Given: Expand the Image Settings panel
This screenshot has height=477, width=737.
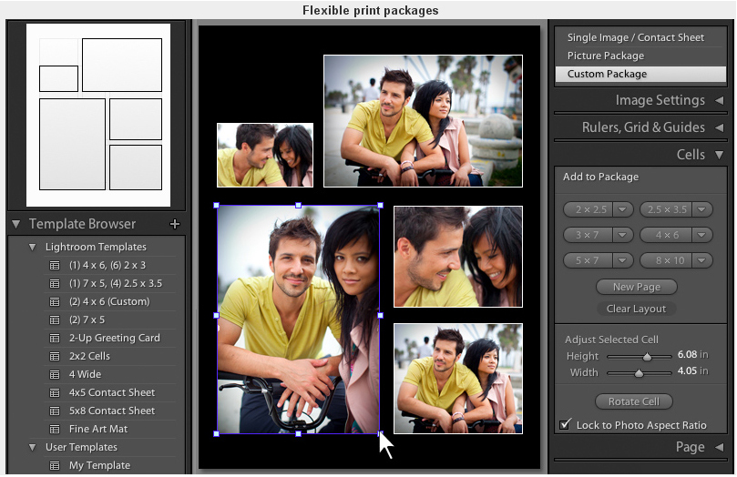Looking at the screenshot, I should [719, 100].
